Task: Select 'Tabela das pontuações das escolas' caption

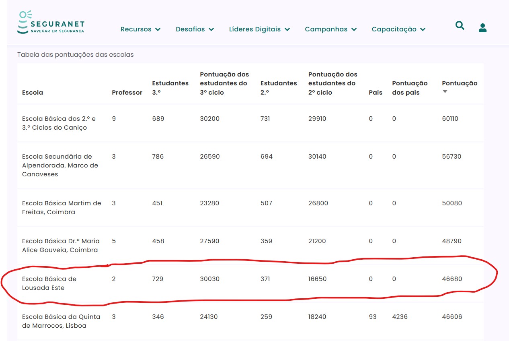Action: pyautogui.click(x=76, y=54)
